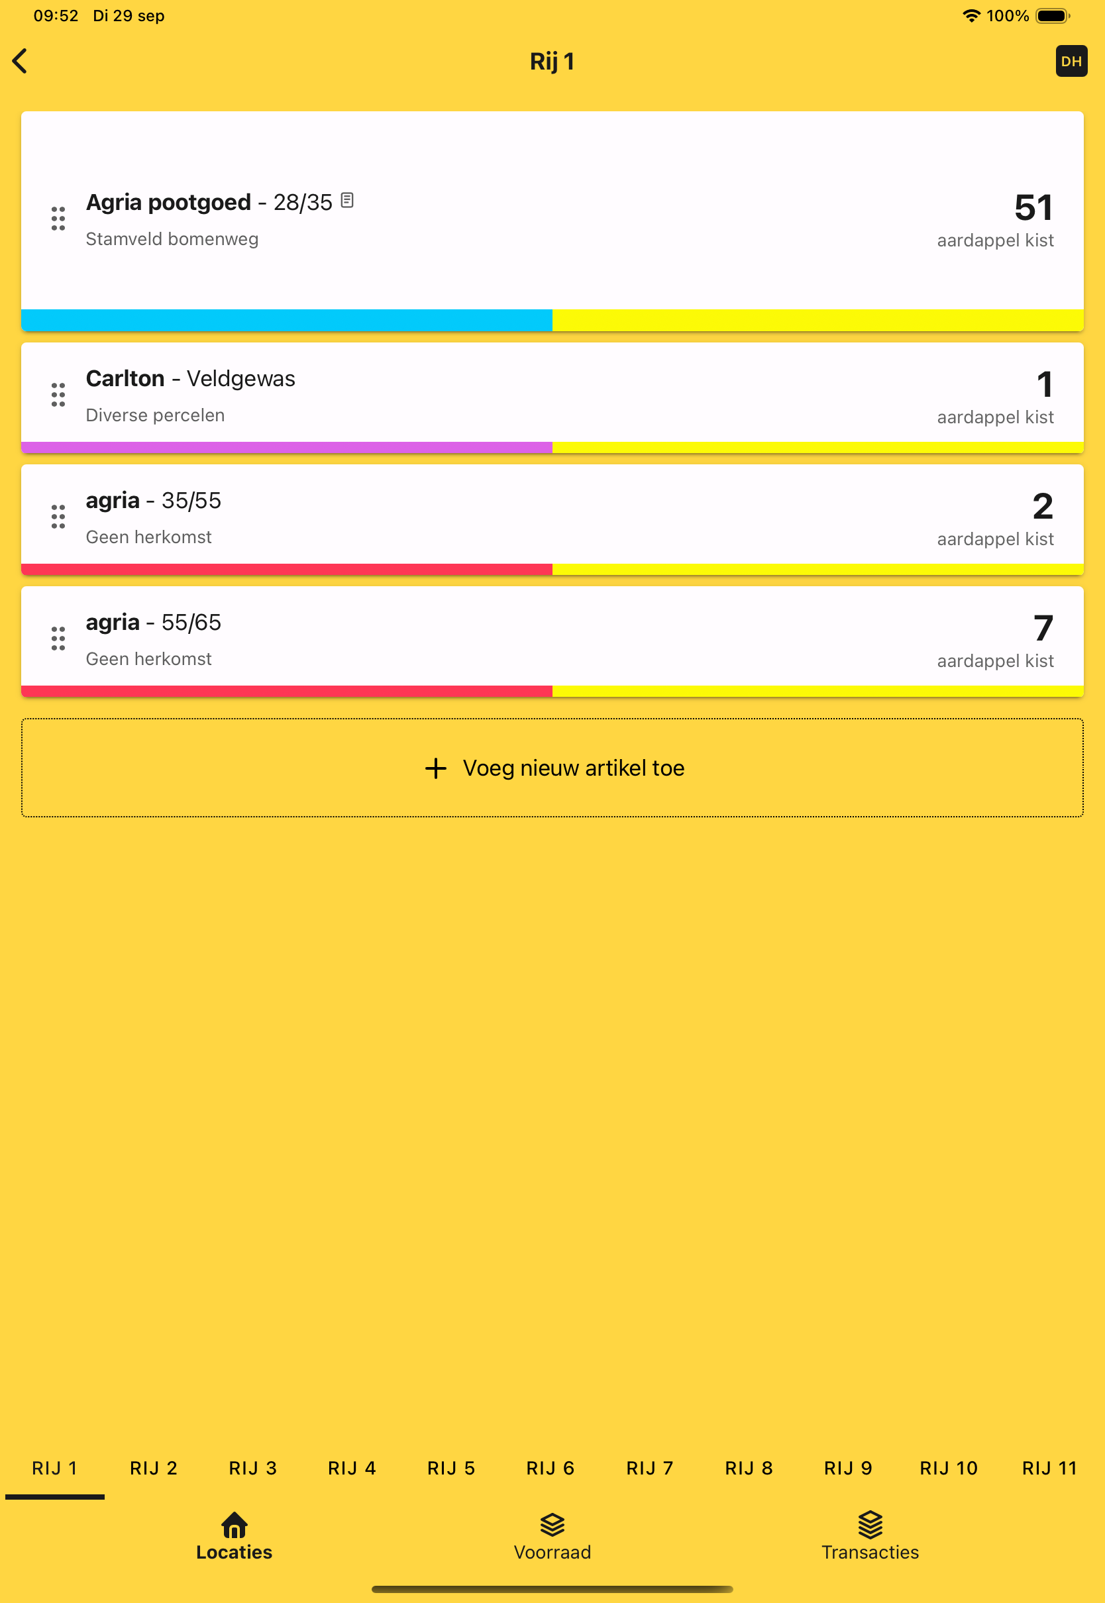Open the Locaties home icon
The image size is (1105, 1603).
[x=234, y=1525]
